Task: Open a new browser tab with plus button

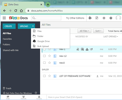Action: point(48,4)
